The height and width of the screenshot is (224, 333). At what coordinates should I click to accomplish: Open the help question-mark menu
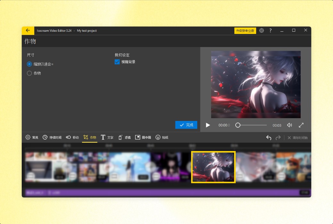(x=270, y=30)
